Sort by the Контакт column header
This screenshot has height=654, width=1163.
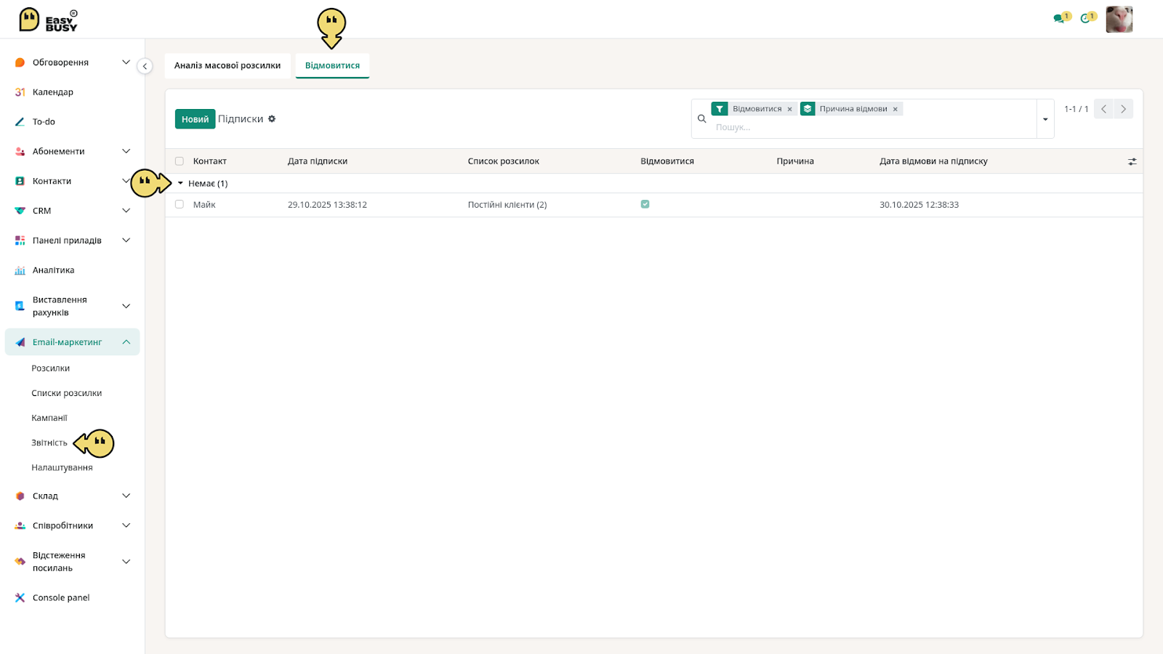coord(210,161)
